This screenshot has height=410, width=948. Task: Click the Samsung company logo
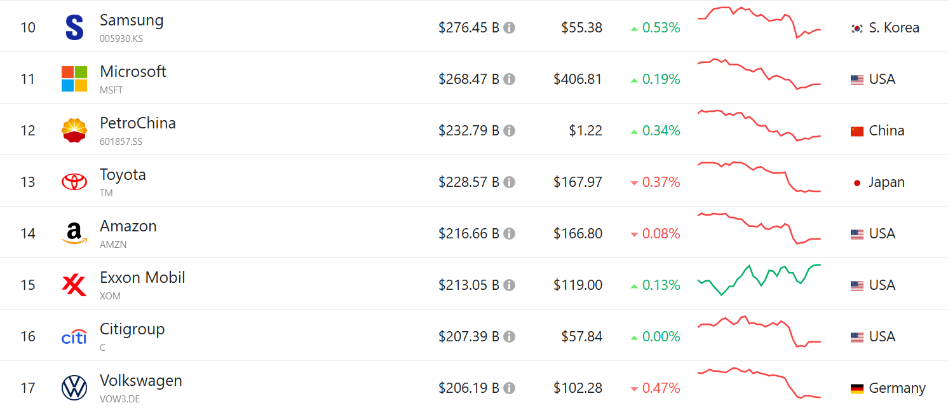74,28
